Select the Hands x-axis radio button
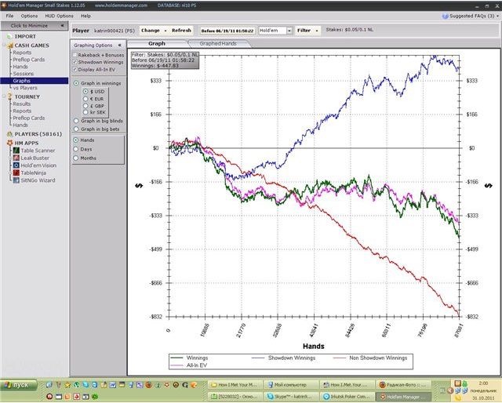502x403 pixels. tap(76, 140)
